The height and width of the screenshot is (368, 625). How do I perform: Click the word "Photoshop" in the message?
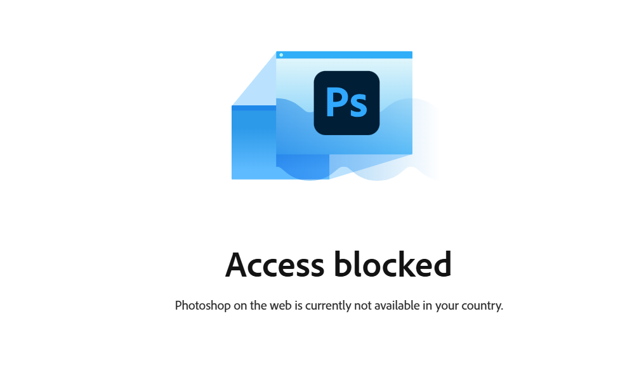[x=203, y=306]
